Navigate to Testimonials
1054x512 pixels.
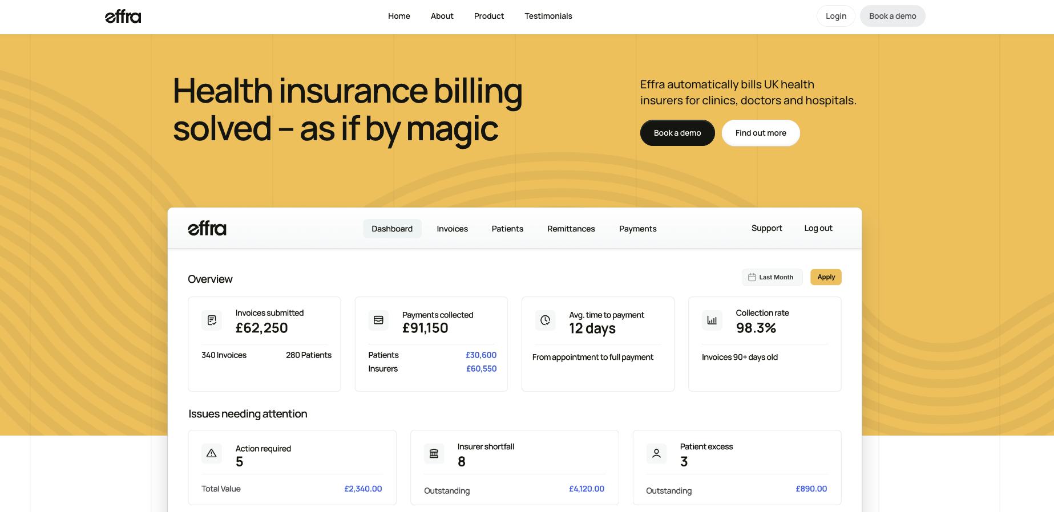(548, 16)
